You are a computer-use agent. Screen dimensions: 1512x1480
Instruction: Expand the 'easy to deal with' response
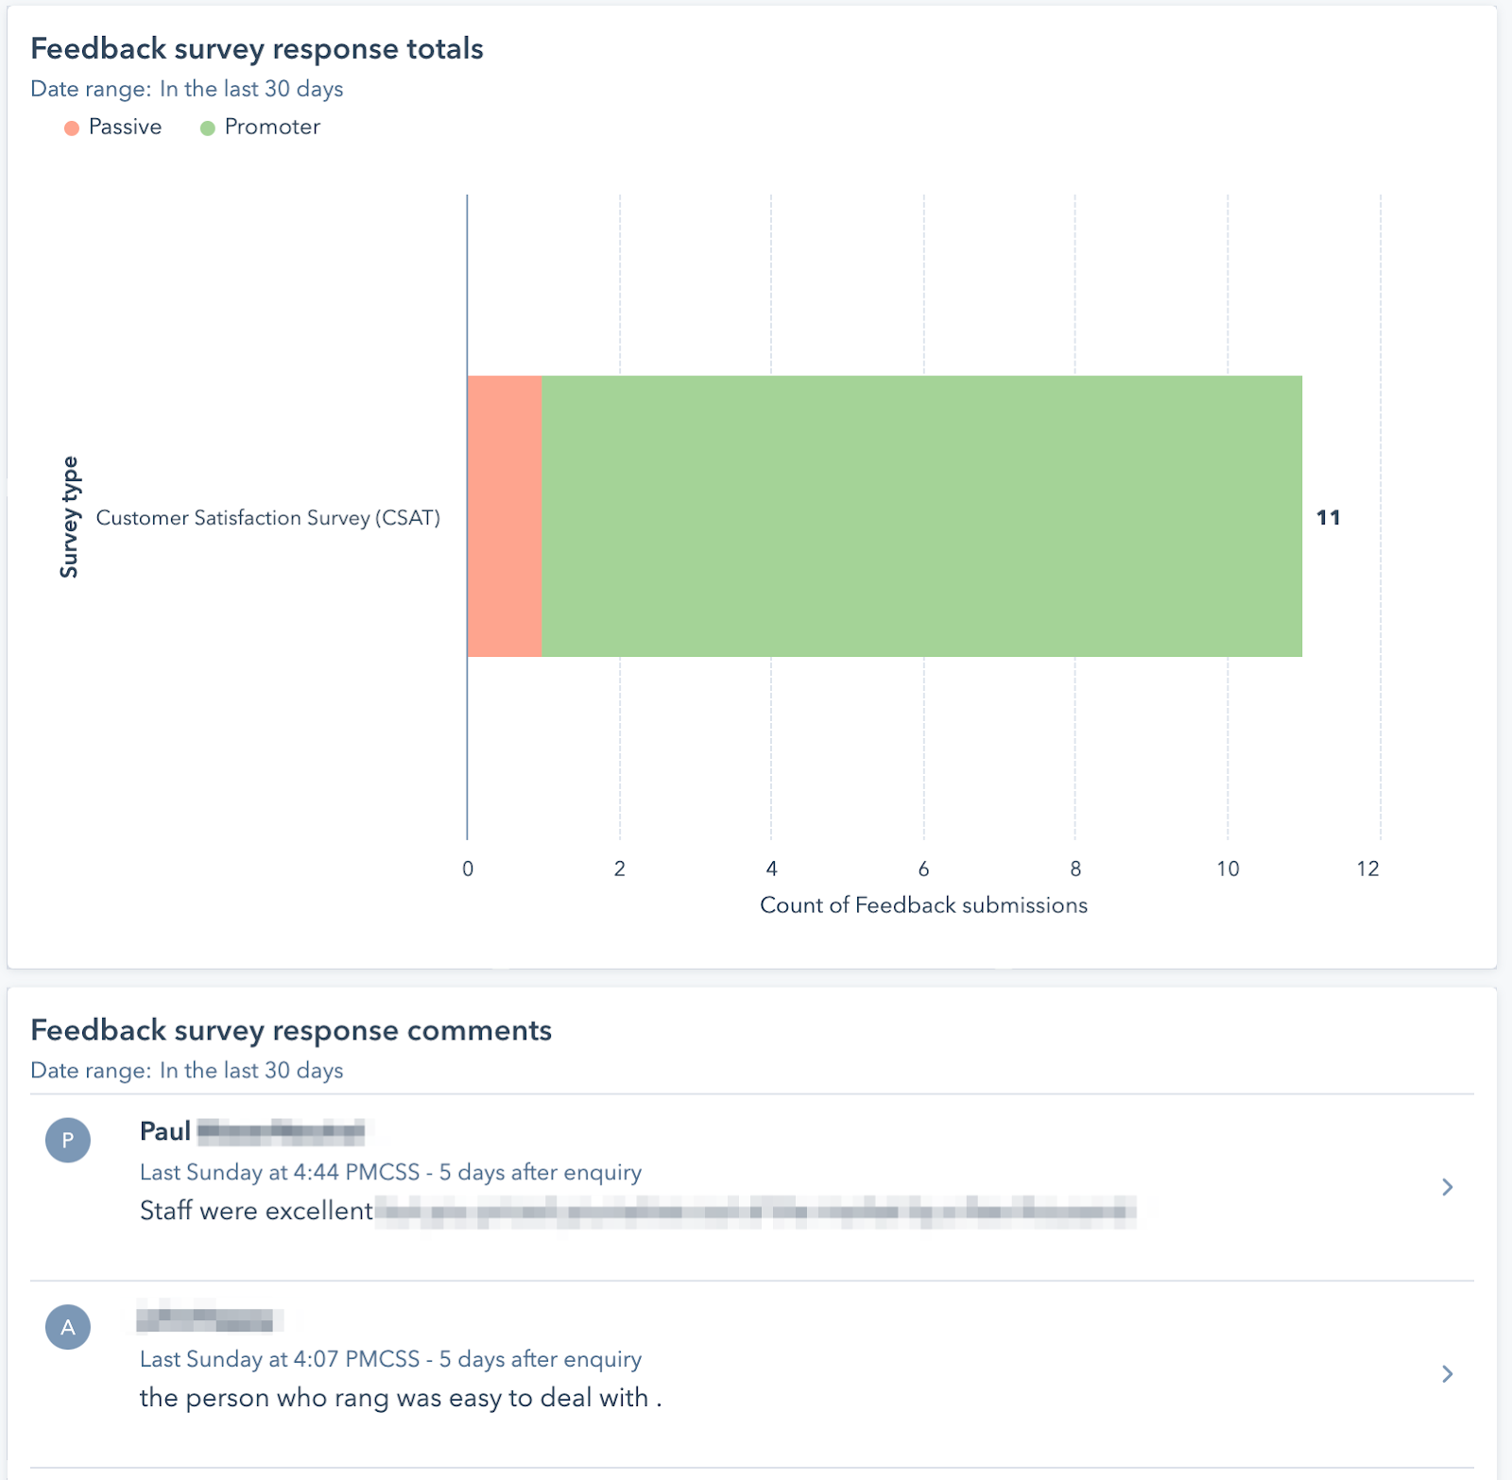pyautogui.click(x=1447, y=1374)
